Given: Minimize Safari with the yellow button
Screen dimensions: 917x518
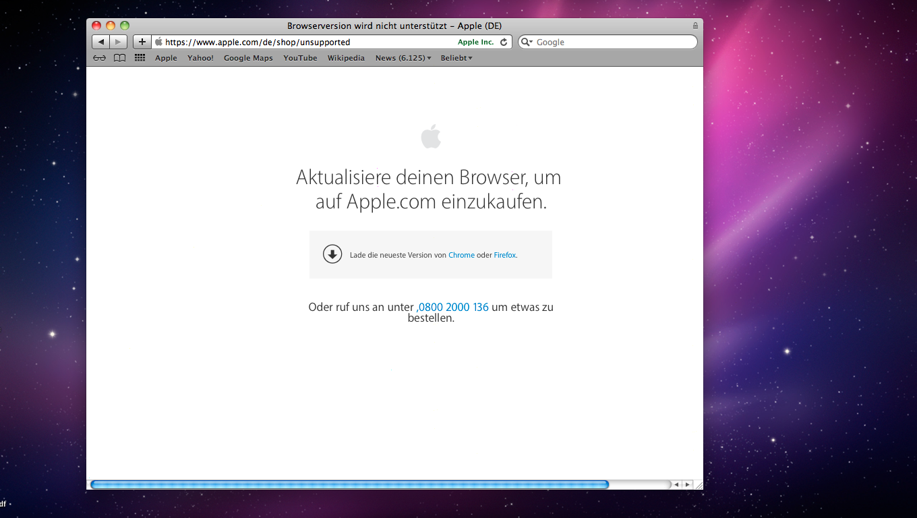Looking at the screenshot, I should point(111,26).
